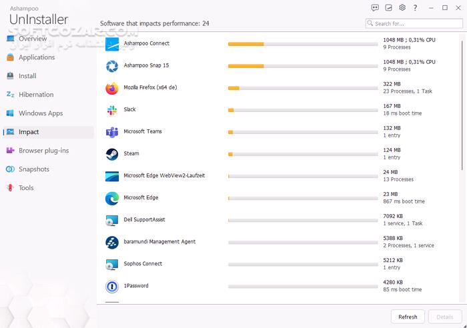This screenshot has height=328, width=467.
Task: Click the settings gear icon
Action: point(402,8)
